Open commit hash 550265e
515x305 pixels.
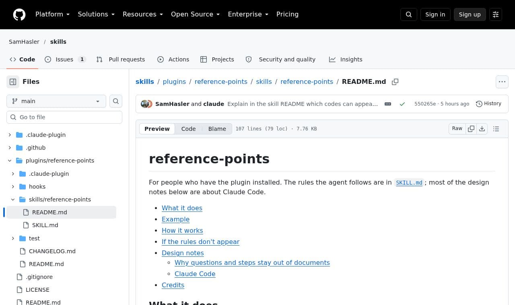(x=425, y=104)
